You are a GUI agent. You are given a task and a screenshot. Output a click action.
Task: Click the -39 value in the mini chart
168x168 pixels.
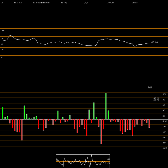[x=108, y=159]
